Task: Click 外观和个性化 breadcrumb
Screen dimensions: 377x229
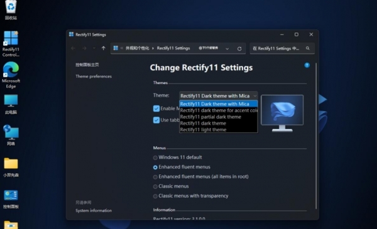Action: 137,48
